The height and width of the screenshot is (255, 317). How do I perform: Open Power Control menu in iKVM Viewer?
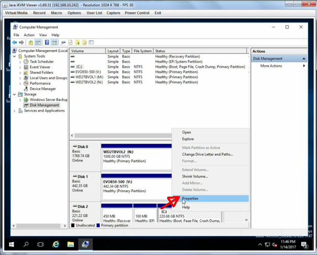(137, 13)
